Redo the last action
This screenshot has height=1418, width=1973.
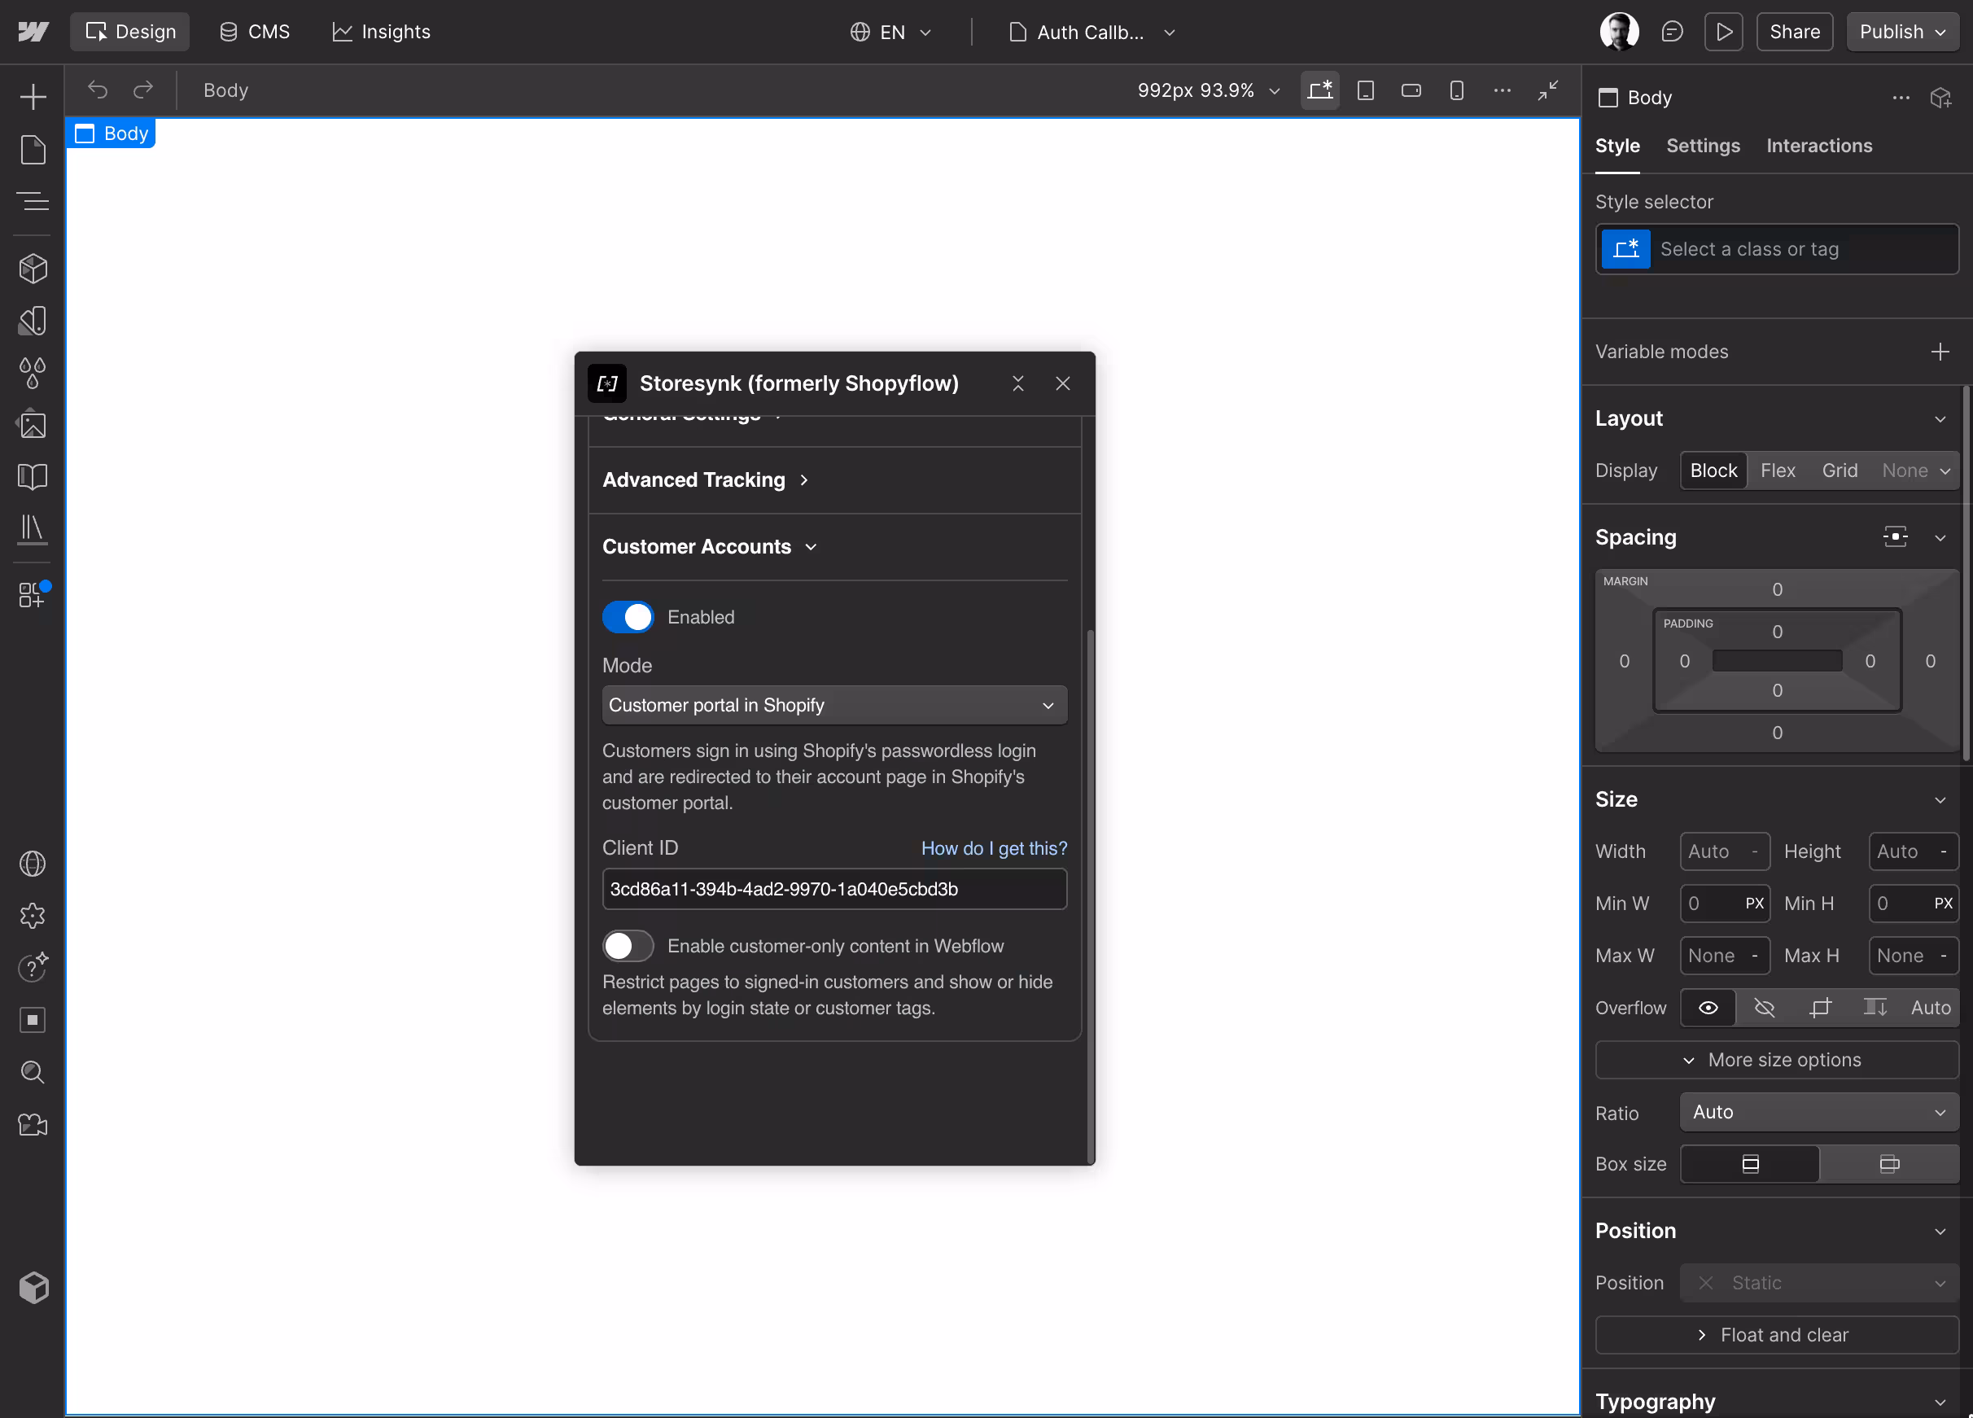[x=142, y=90]
